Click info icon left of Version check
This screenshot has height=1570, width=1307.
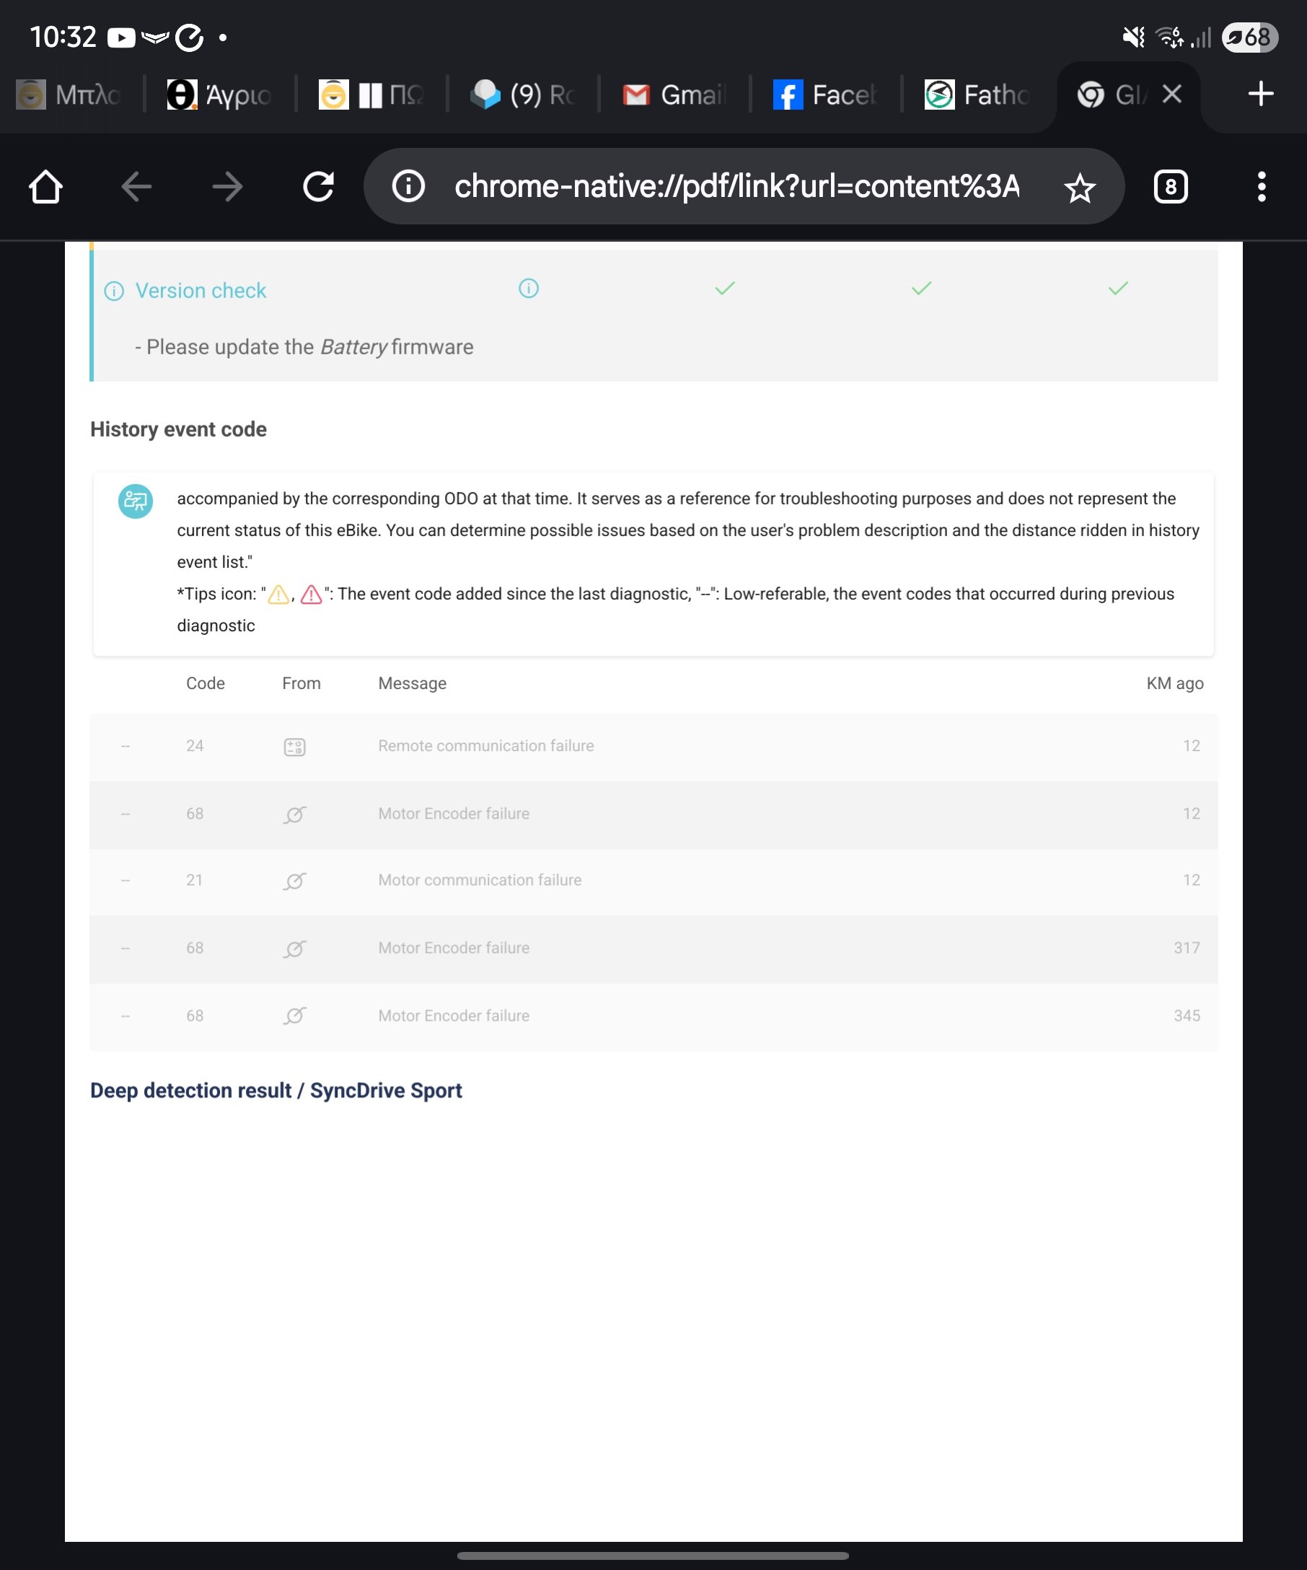[113, 291]
